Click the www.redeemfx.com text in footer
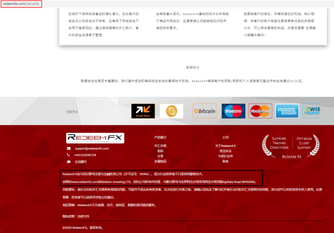This screenshot has height=233, width=334. pos(84,182)
